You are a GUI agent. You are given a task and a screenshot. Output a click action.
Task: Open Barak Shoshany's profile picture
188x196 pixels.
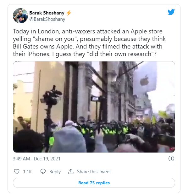pyautogui.click(x=20, y=16)
